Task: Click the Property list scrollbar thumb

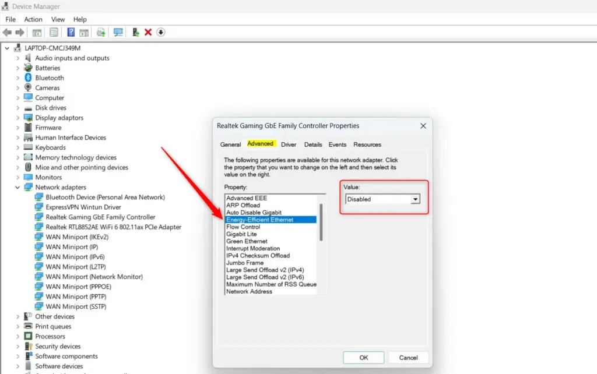Action: click(x=321, y=222)
